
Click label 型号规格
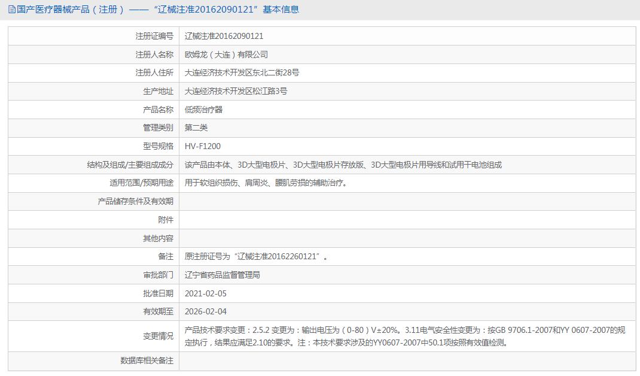(x=158, y=146)
